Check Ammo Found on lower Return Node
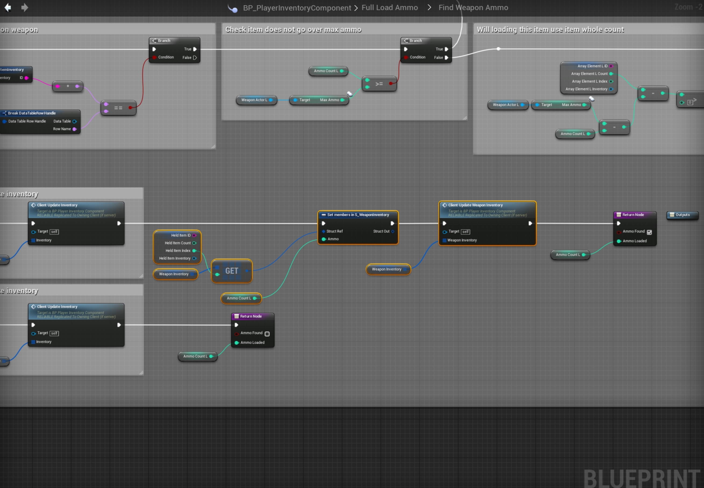Screen dimensions: 704x488 (267, 334)
